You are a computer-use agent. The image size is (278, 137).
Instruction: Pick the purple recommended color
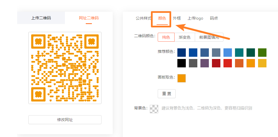point(205,63)
